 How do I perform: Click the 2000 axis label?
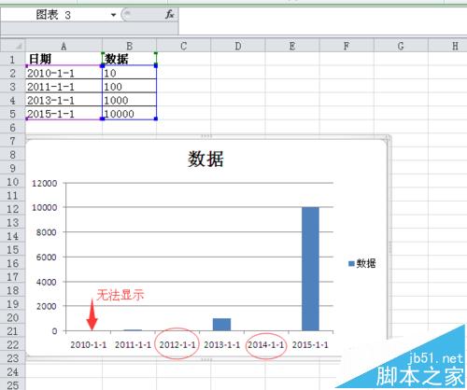pyautogui.click(x=47, y=306)
